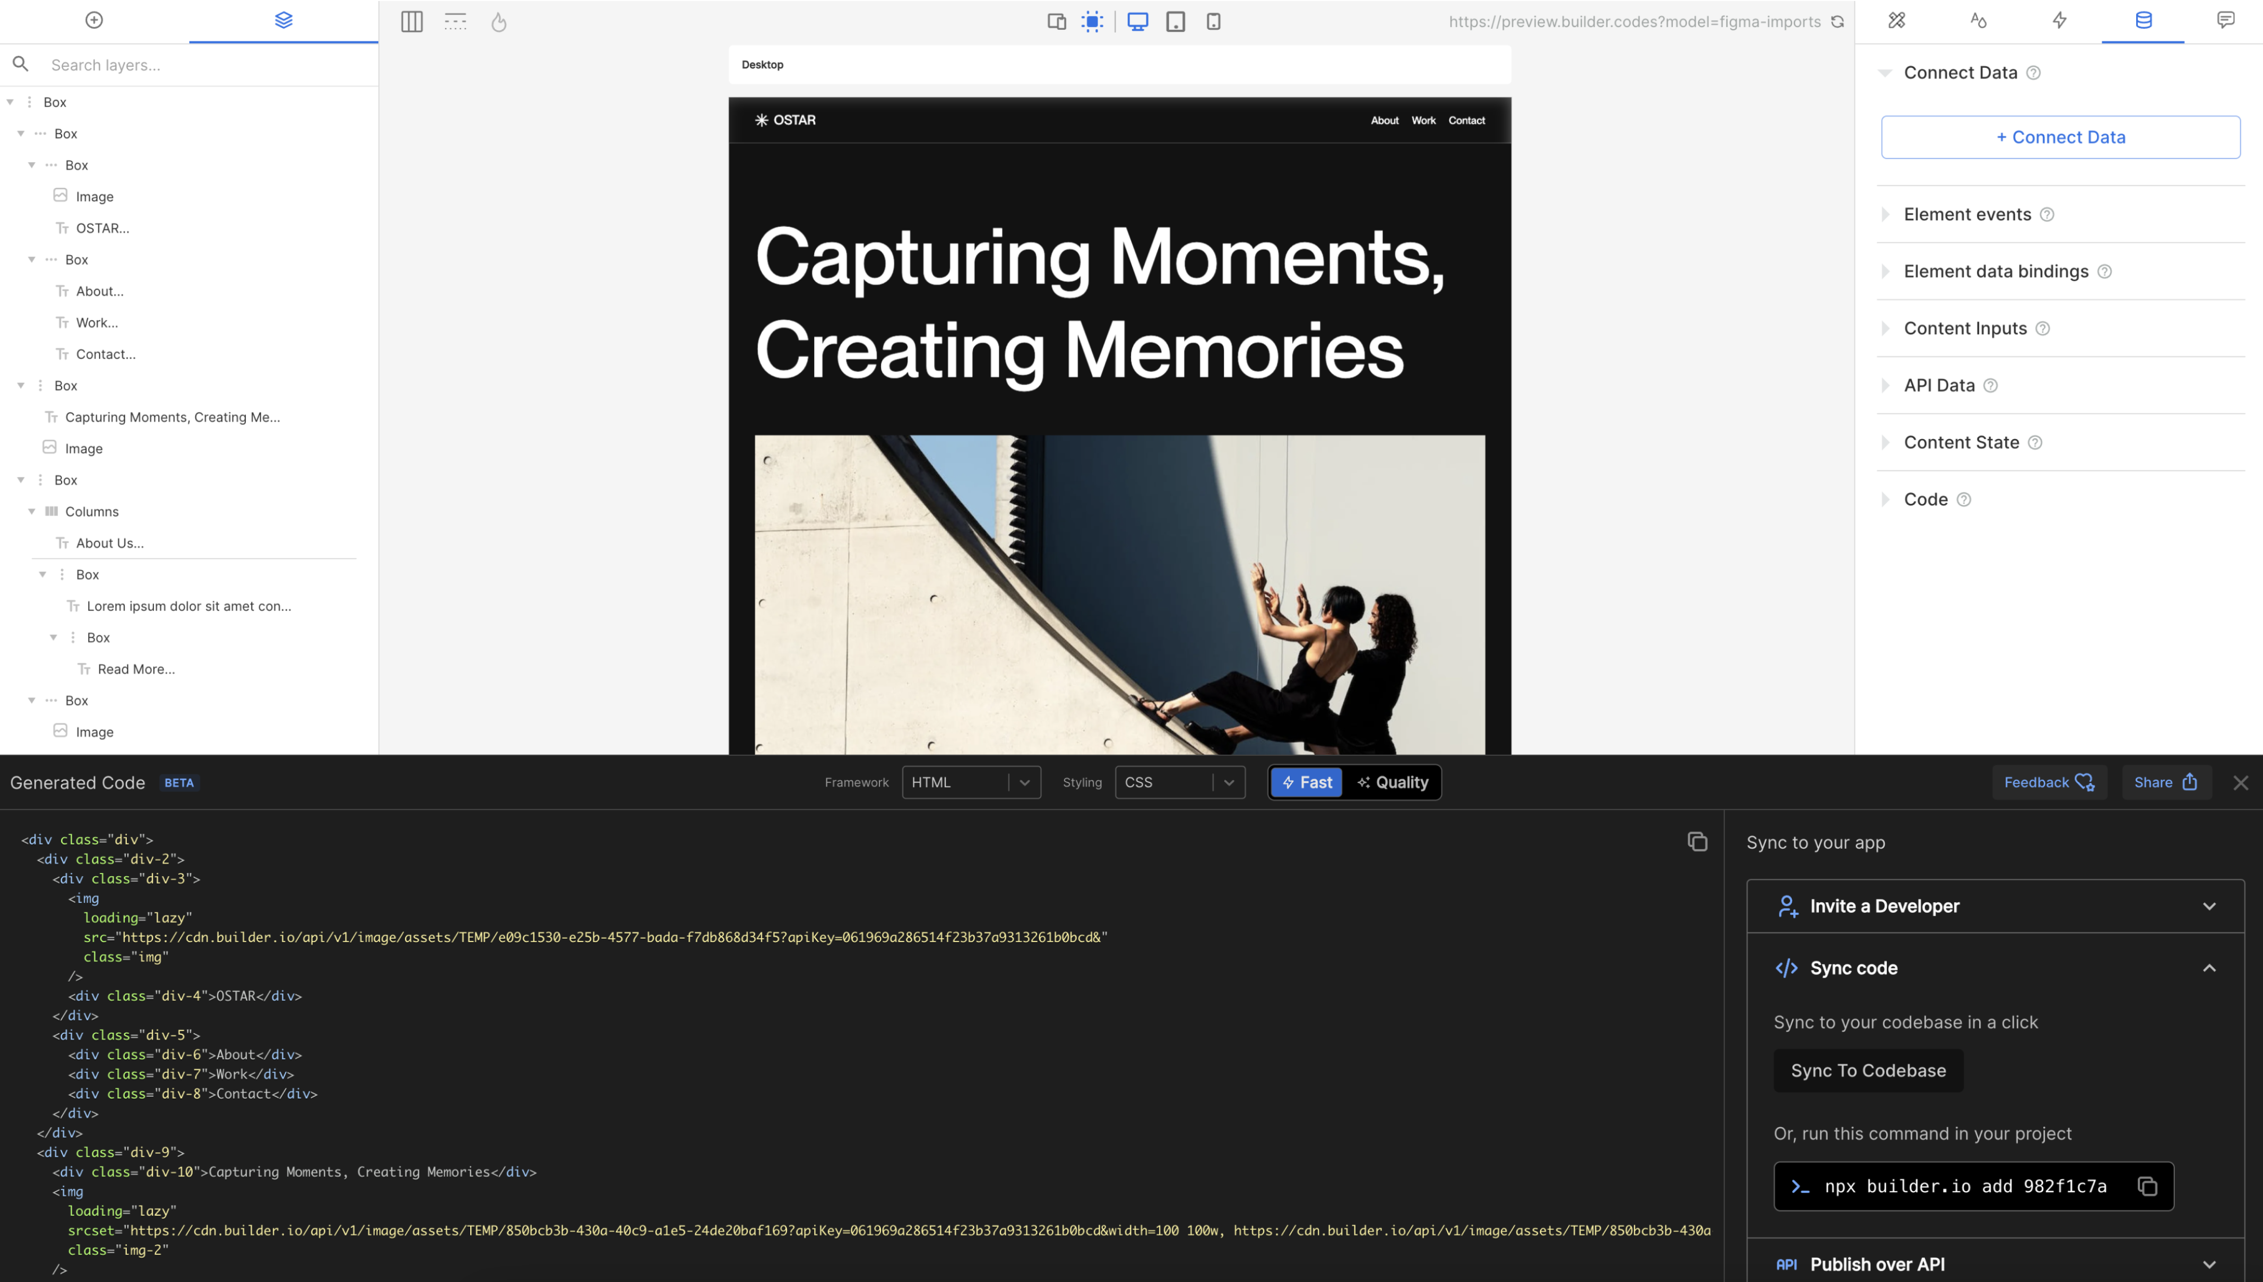Switch code generation to Quality mode
The width and height of the screenshot is (2263, 1282).
point(1393,782)
